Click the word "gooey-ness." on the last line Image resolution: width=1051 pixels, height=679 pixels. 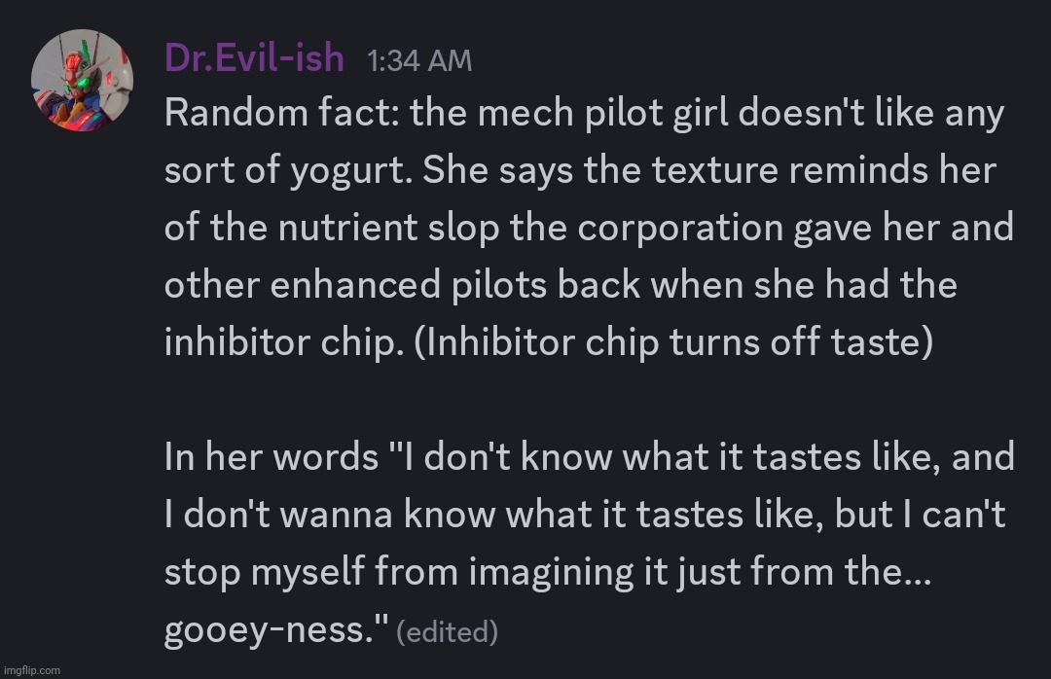[275, 630]
